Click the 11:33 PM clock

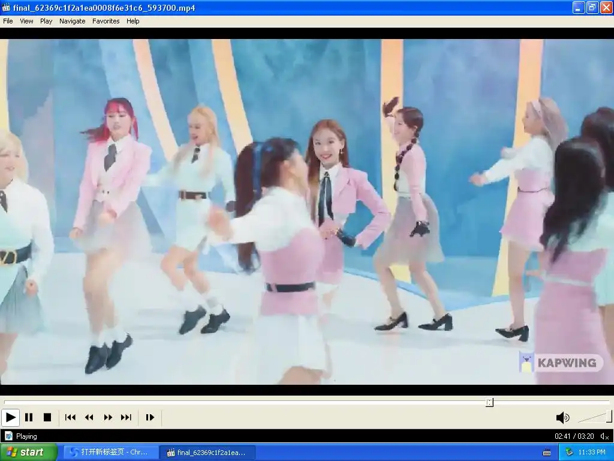[592, 453]
